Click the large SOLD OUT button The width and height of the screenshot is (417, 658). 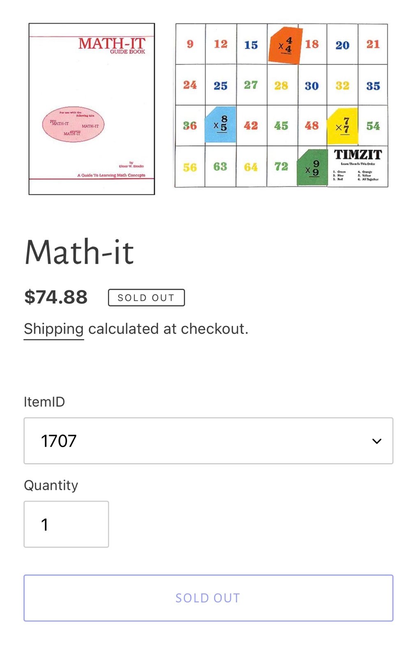(x=208, y=598)
